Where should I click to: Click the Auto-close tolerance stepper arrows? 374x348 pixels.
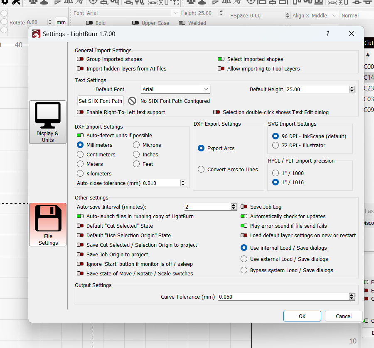[183, 183]
